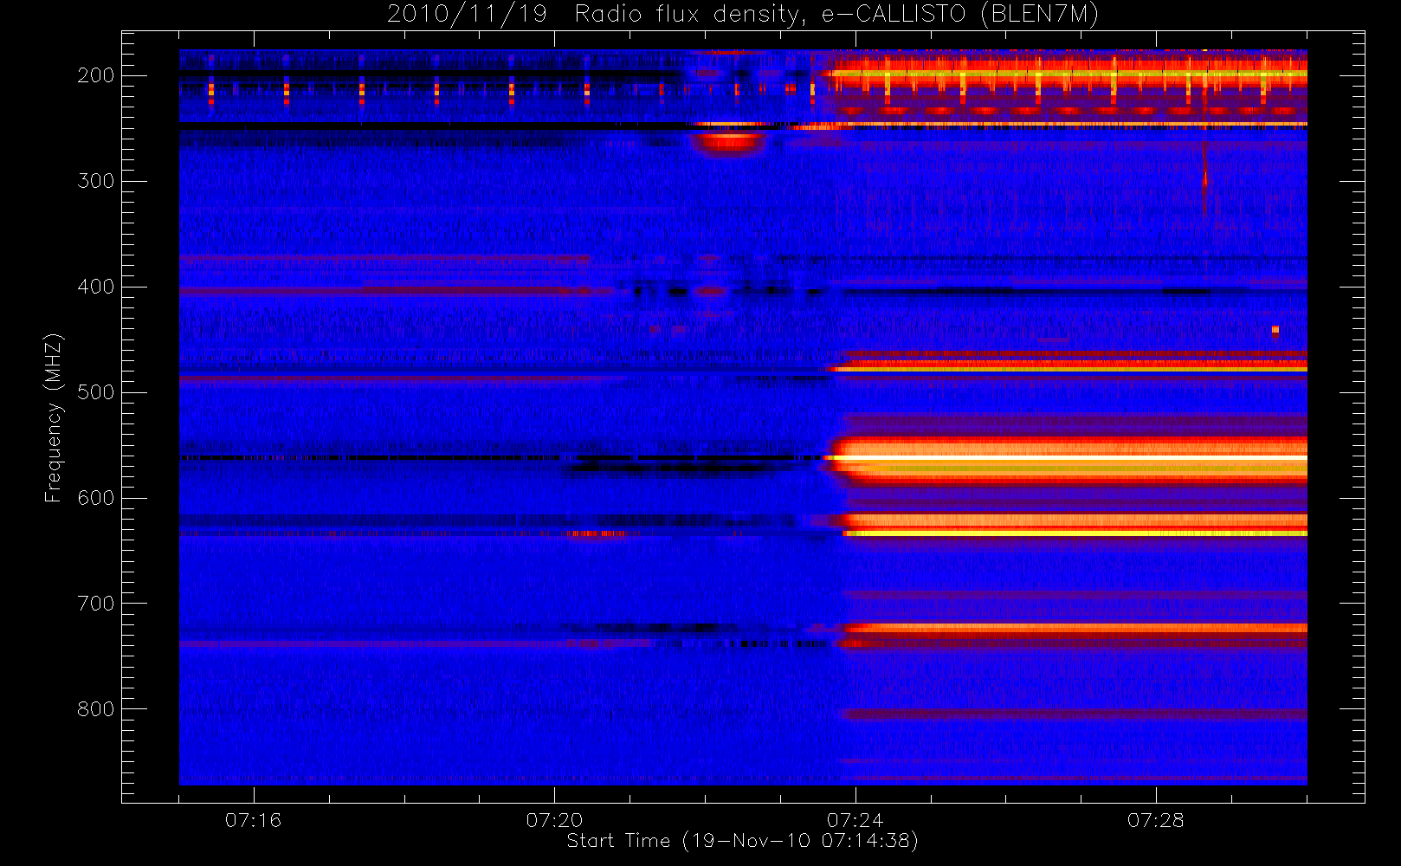
Task: Click the '07:16' time axis label
Action: click(x=253, y=820)
